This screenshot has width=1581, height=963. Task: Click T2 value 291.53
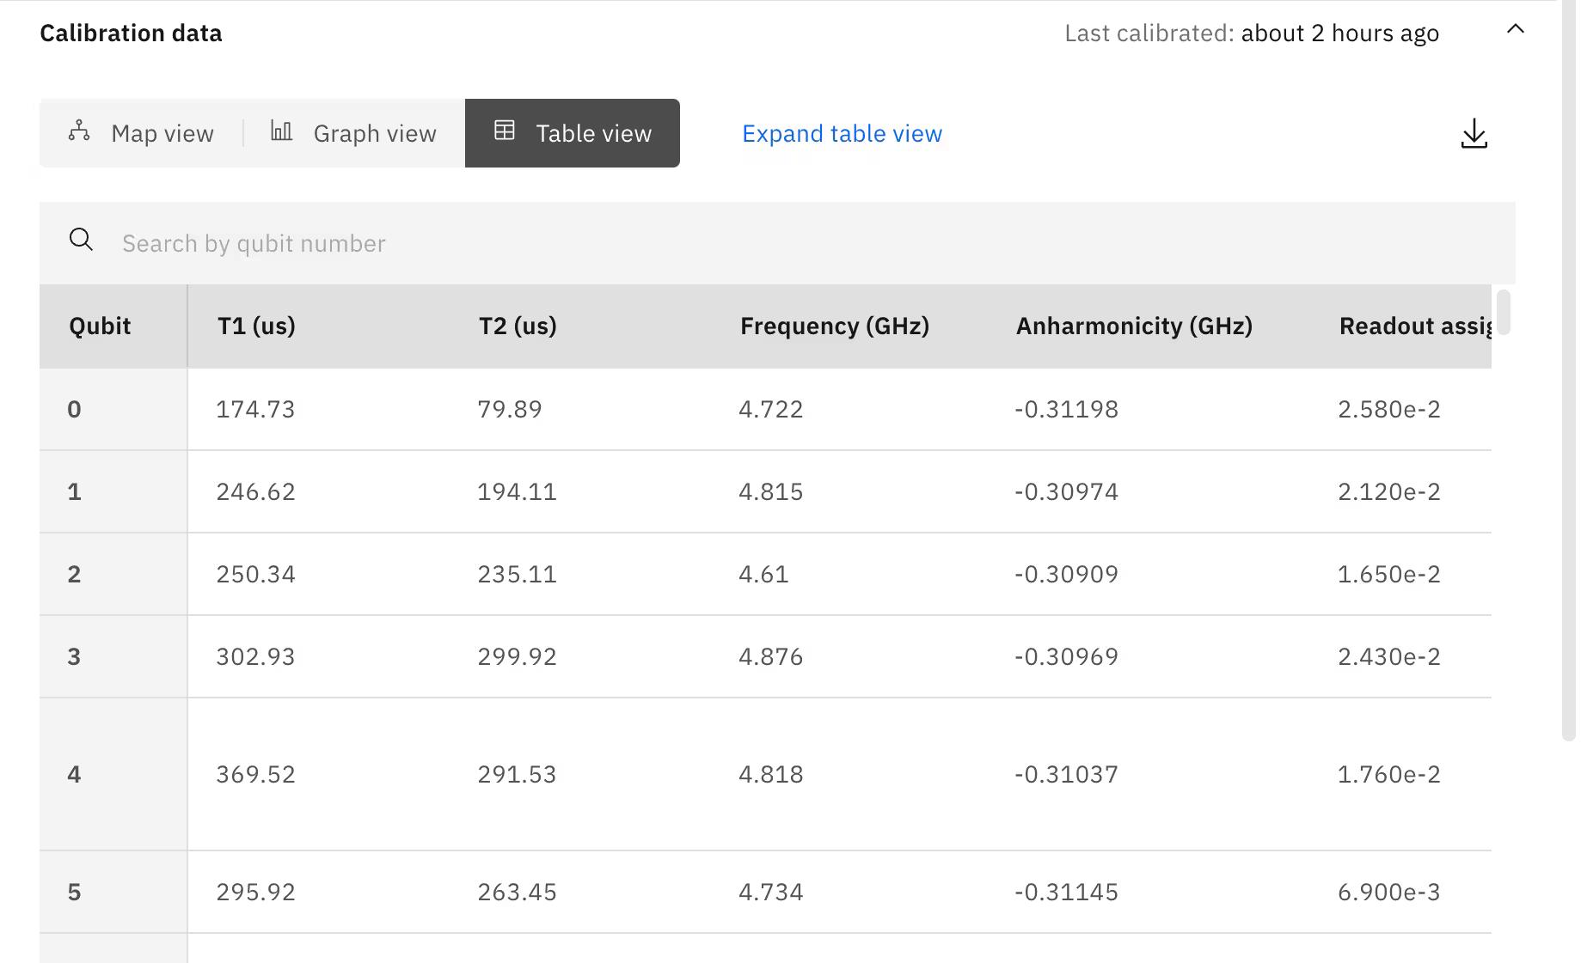coord(517,775)
